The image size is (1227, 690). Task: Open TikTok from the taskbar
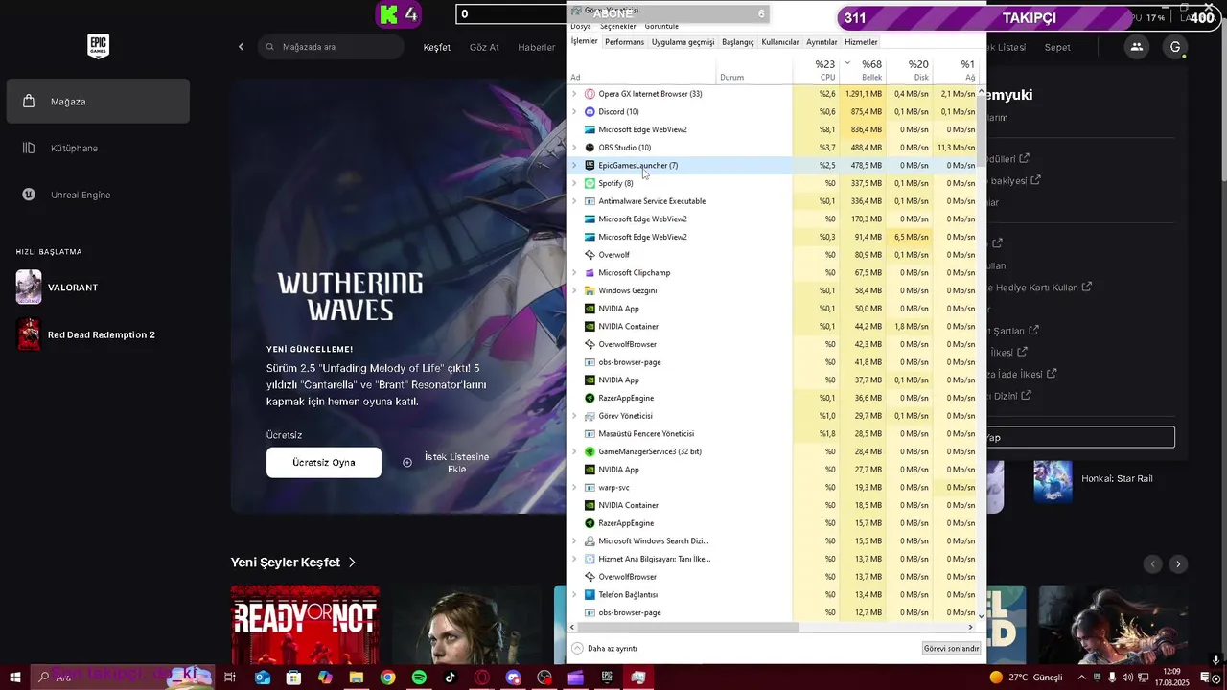[451, 678]
